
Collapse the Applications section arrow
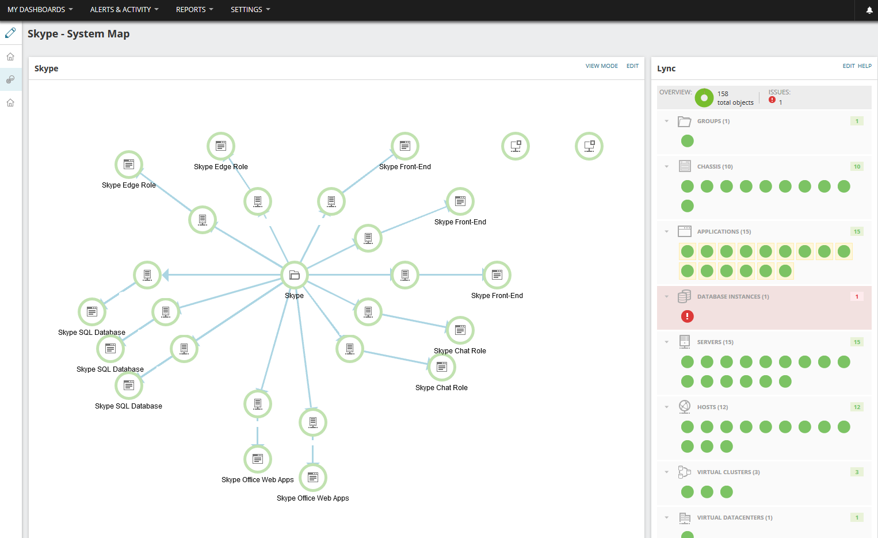pyautogui.click(x=667, y=232)
